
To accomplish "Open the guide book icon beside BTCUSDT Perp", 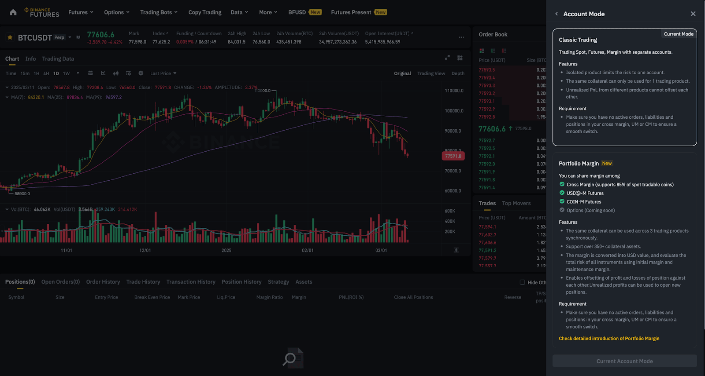I will coord(78,37).
